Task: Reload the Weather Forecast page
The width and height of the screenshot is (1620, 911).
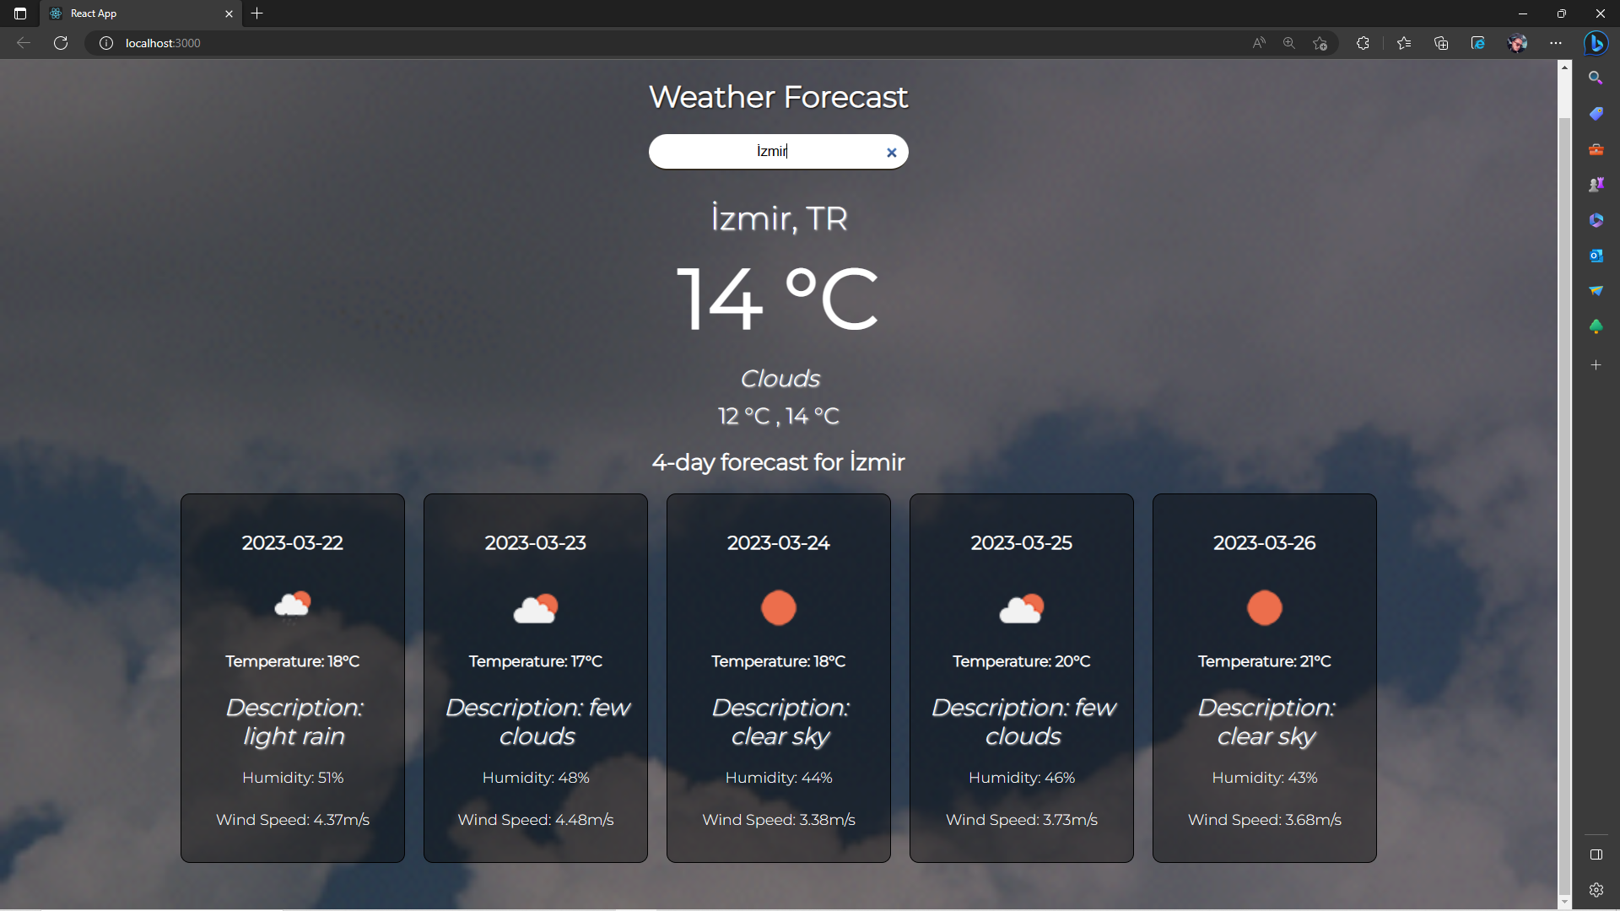Action: [60, 43]
